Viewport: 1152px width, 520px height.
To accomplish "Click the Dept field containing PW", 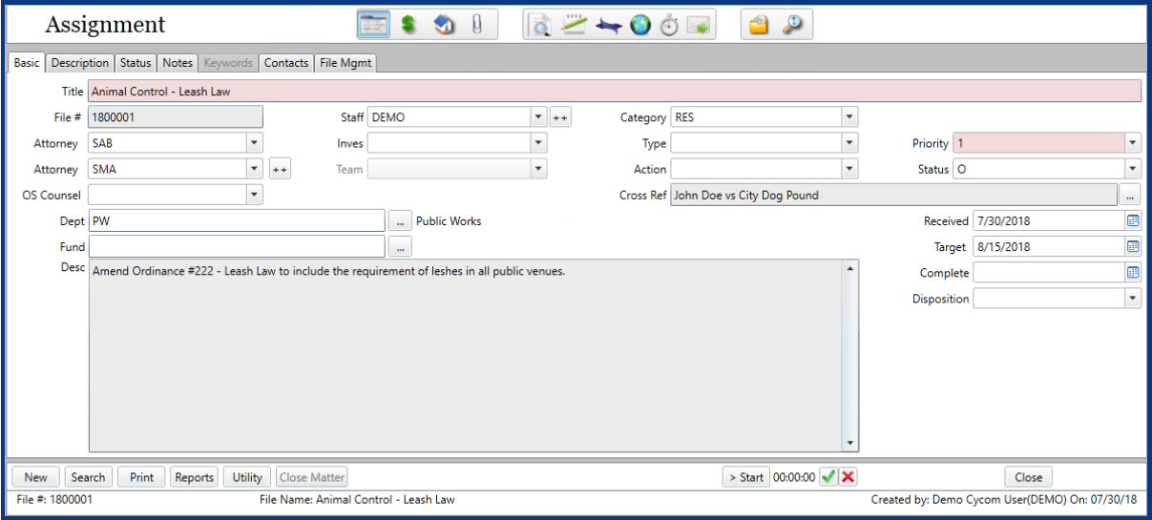I will (237, 220).
